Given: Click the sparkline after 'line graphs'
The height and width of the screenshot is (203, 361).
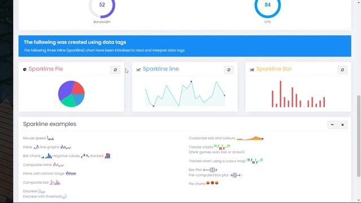Looking at the screenshot, I should (x=65, y=147).
